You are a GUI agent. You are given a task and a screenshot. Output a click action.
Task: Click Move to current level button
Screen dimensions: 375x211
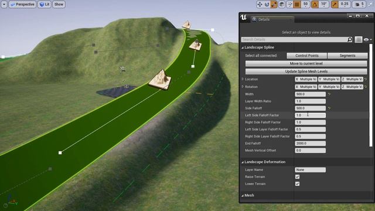point(306,63)
